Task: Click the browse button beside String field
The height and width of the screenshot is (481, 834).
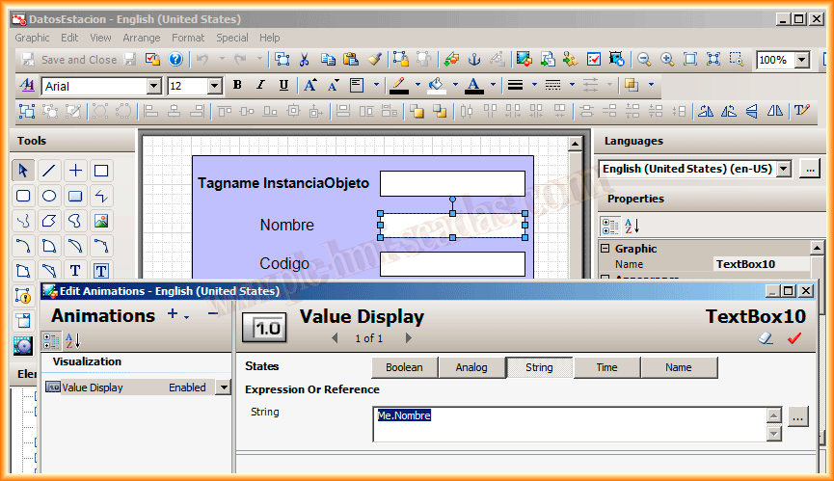Action: [x=797, y=417]
